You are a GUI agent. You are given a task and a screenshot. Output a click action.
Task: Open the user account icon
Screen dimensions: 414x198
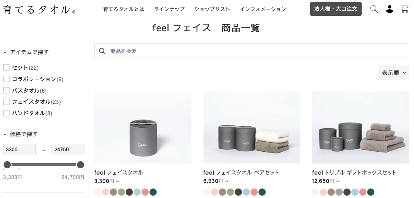tap(389, 9)
